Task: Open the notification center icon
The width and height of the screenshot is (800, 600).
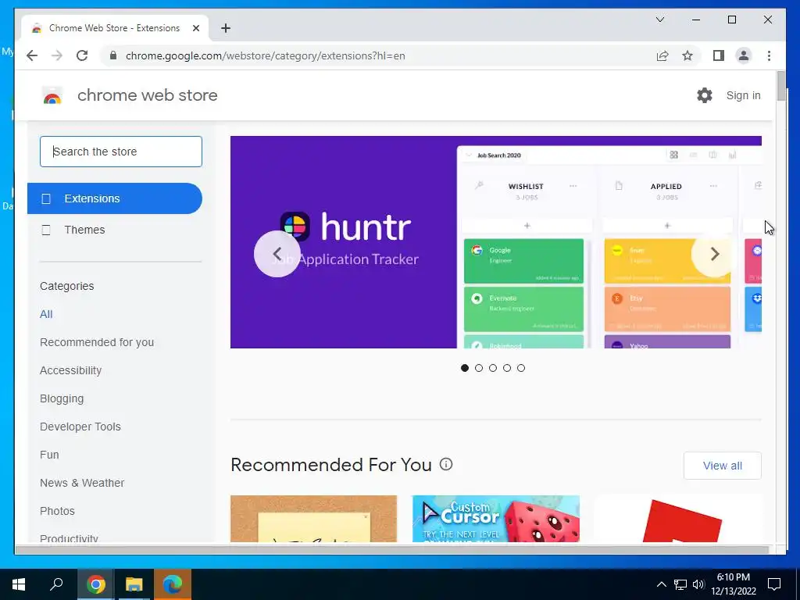Action: (x=774, y=584)
